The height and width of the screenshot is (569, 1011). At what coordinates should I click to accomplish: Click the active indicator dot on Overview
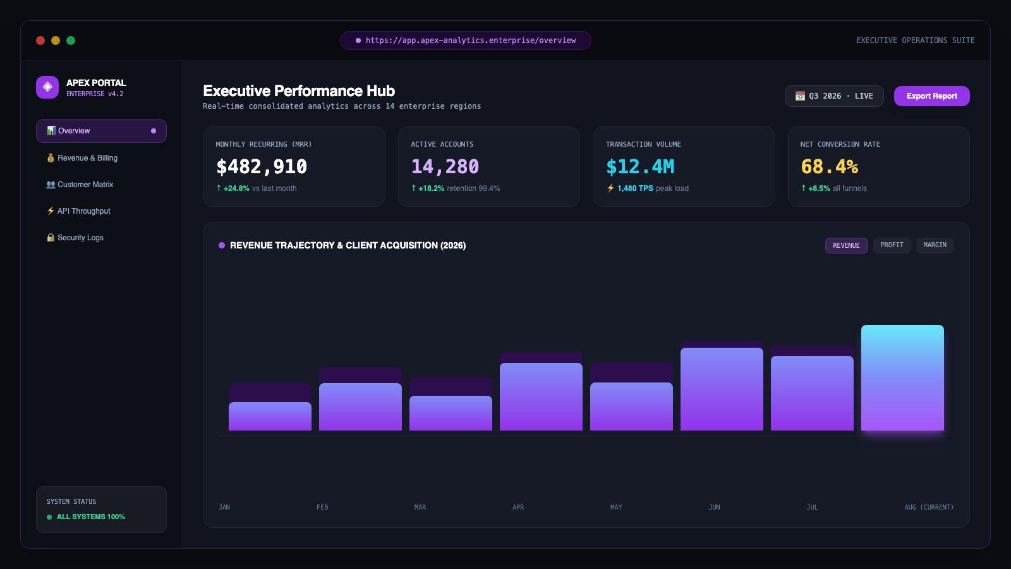tap(154, 131)
